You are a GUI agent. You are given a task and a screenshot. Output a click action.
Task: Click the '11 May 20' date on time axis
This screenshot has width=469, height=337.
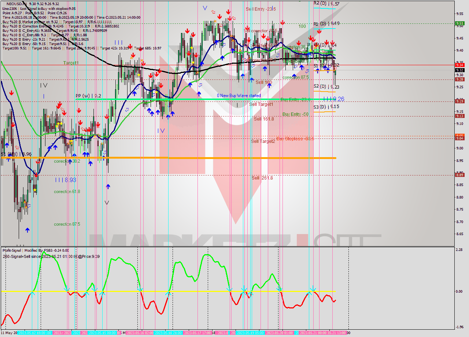(x=8, y=333)
